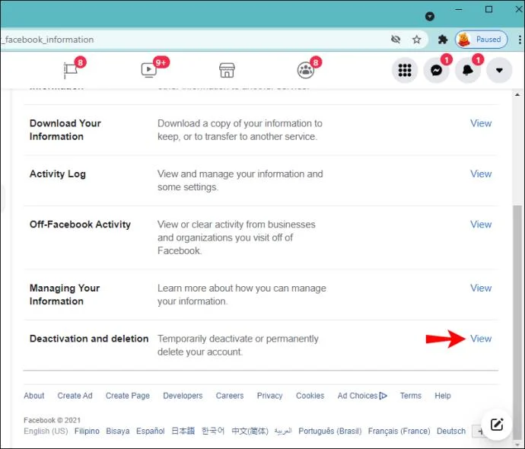Open the Groups icon
Screen dimensions: 525x449
click(x=305, y=70)
